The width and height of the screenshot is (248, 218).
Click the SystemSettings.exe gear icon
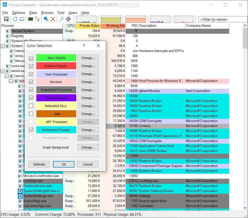20,196
